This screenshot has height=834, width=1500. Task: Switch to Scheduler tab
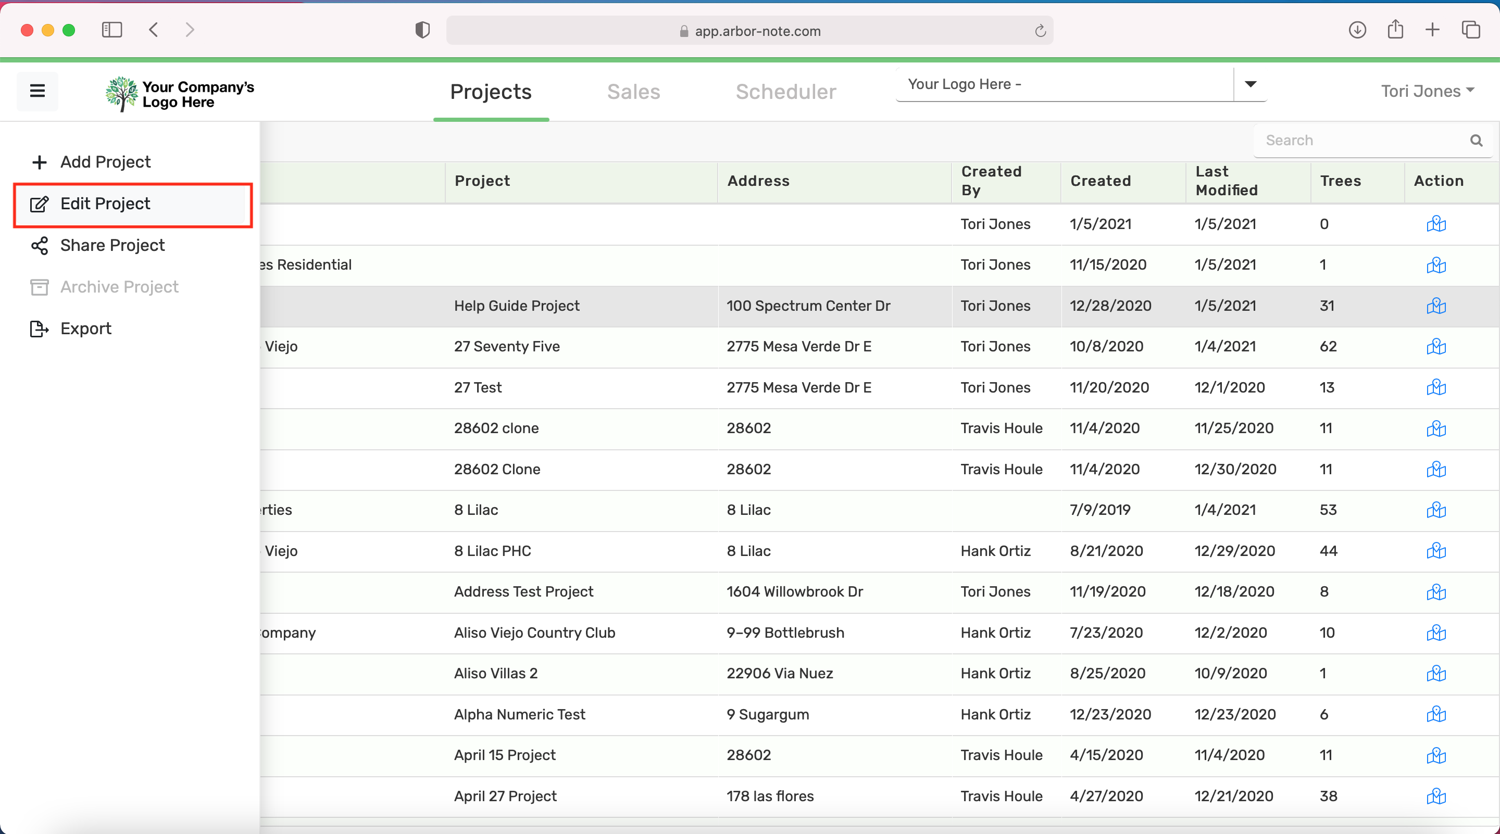(x=786, y=92)
